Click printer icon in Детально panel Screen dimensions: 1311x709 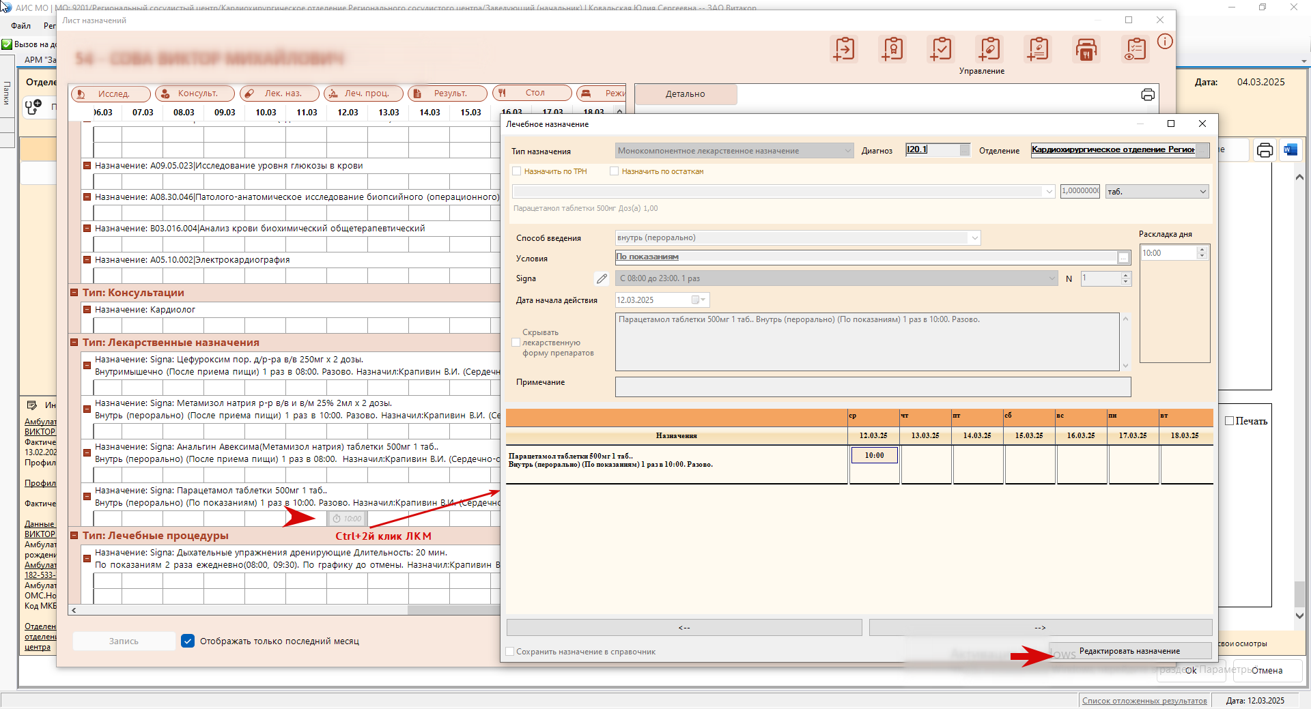click(x=1148, y=95)
